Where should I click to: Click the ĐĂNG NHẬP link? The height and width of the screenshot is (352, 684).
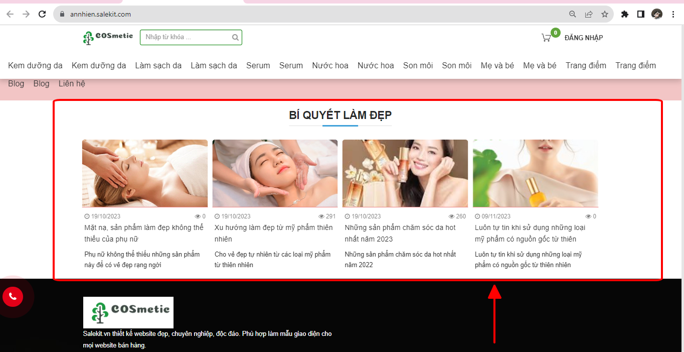[x=584, y=38]
